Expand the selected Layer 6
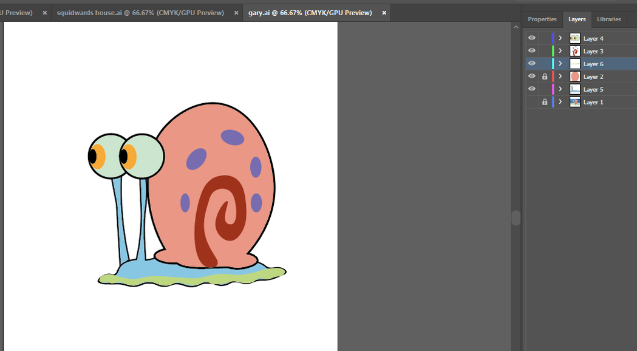The height and width of the screenshot is (351, 637). (x=560, y=63)
